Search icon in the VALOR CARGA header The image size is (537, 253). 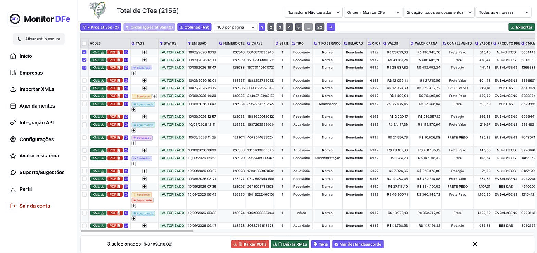[413, 43]
